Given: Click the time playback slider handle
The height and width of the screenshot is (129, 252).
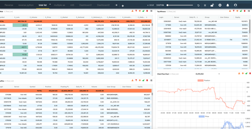Looking at the screenshot, I should click(167, 5).
